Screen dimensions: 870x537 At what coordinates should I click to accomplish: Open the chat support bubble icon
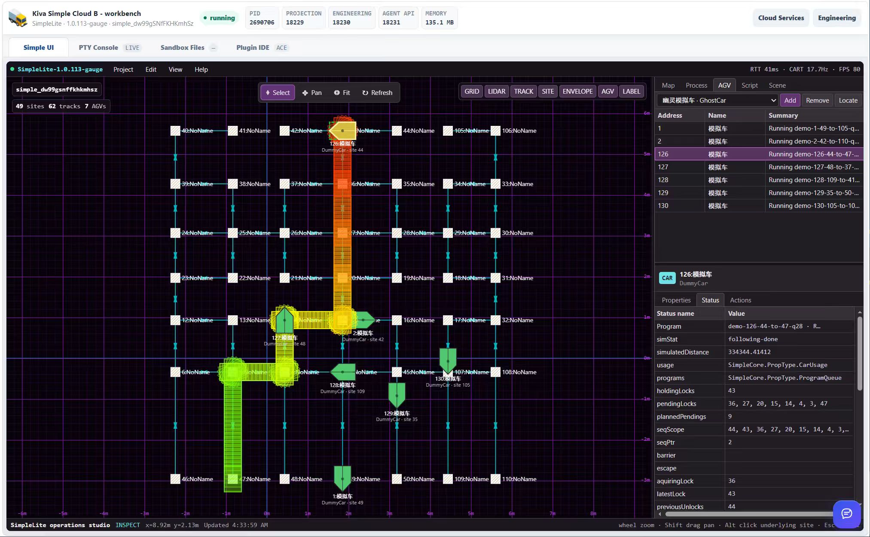click(x=846, y=514)
